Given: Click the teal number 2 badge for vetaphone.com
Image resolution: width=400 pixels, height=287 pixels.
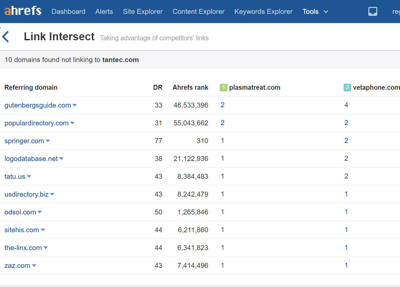Looking at the screenshot, I should (347, 87).
